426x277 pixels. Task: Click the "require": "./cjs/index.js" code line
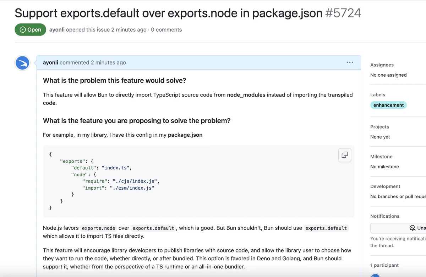coord(121,181)
